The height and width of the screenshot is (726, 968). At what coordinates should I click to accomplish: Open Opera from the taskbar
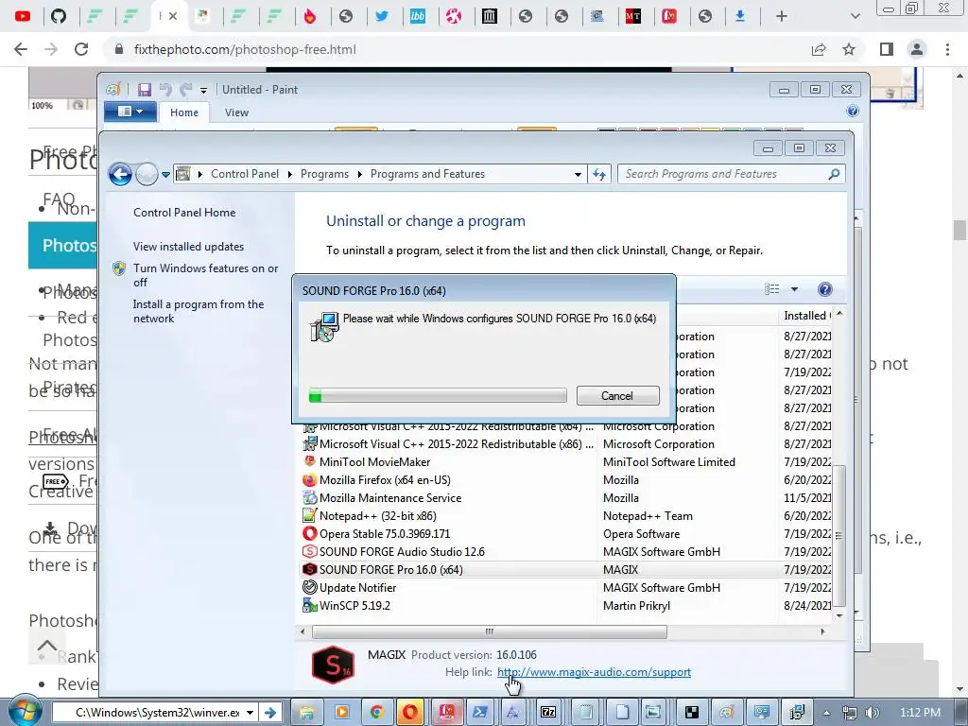point(410,713)
